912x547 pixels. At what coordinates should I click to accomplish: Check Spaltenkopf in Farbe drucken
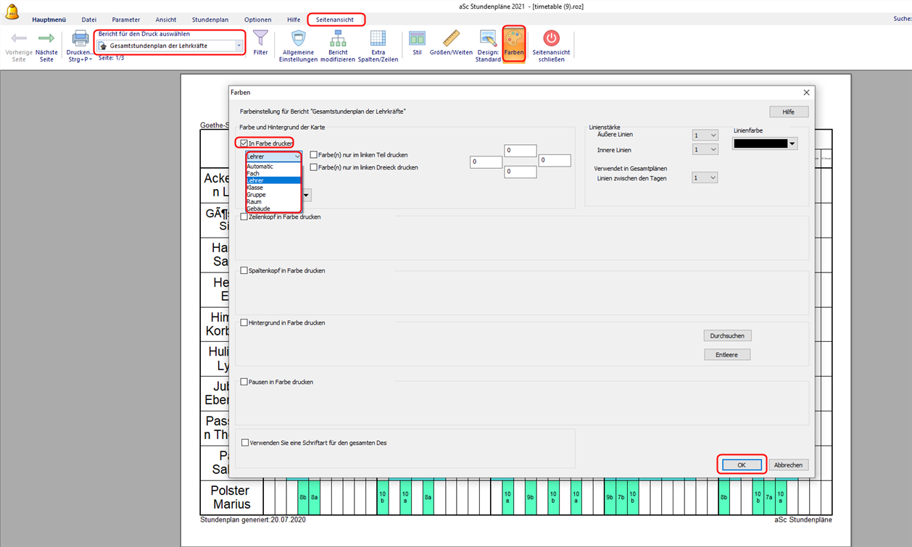244,270
